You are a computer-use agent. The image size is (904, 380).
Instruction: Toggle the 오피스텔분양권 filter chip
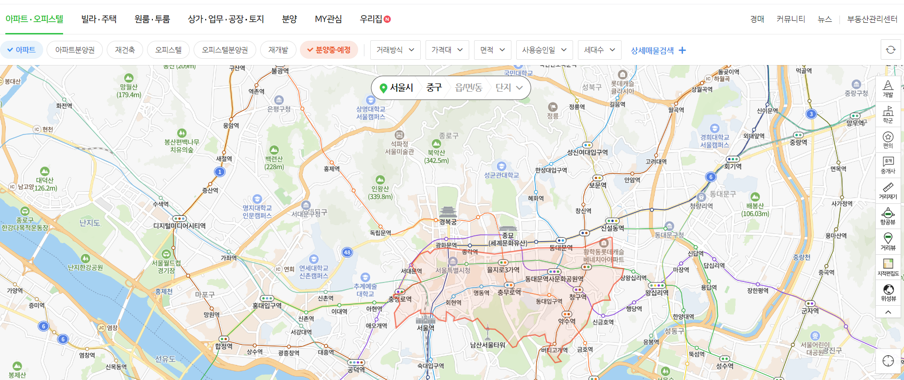[225, 50]
